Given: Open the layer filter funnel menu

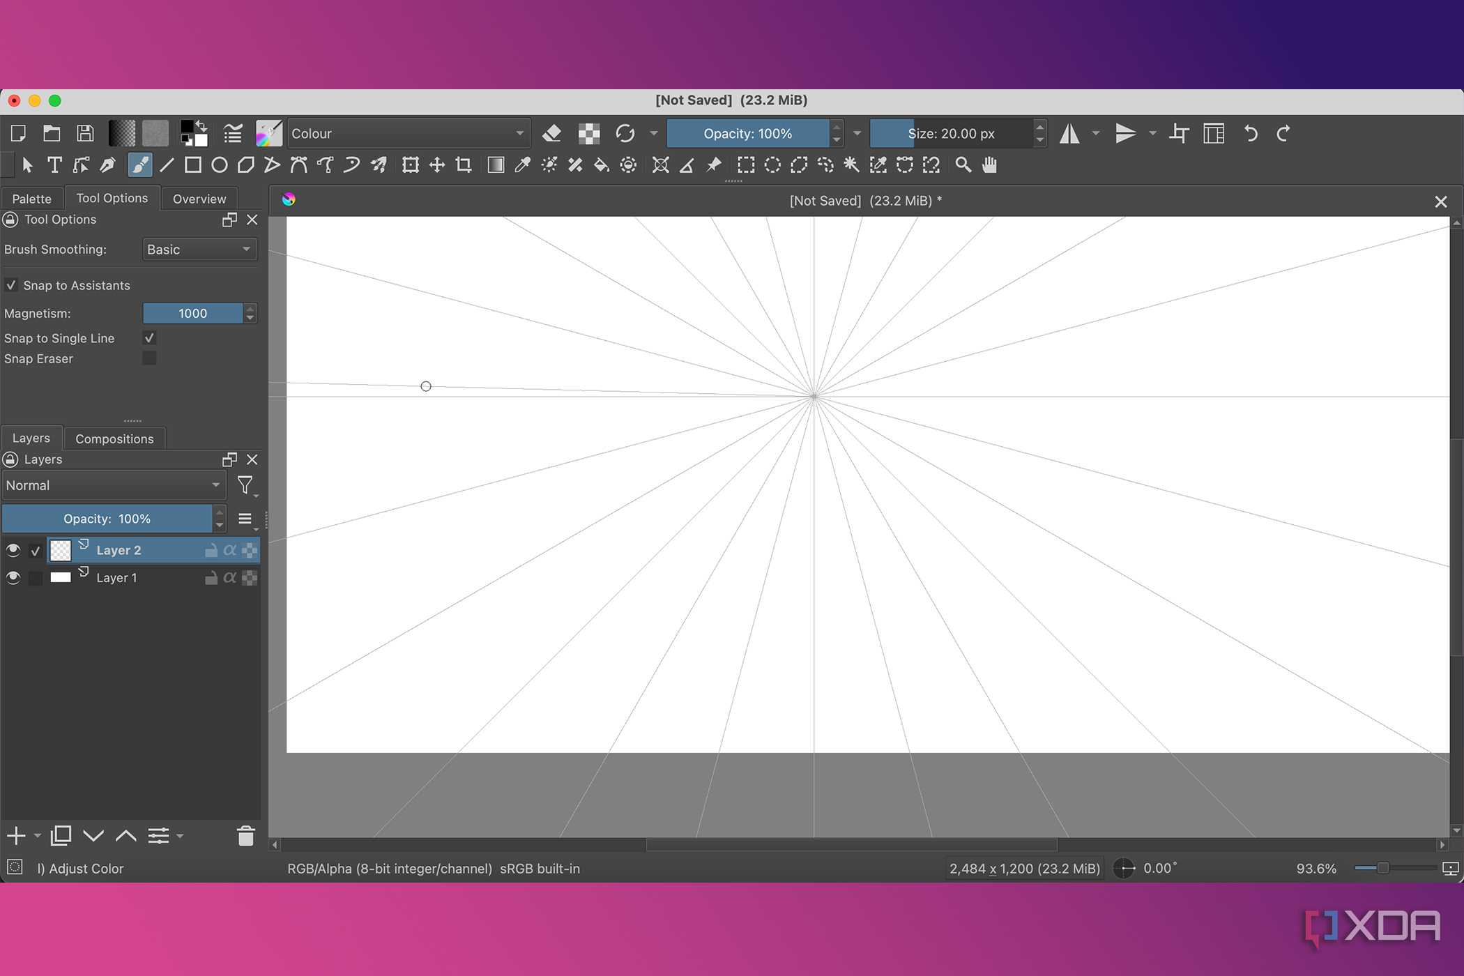Looking at the screenshot, I should [245, 485].
